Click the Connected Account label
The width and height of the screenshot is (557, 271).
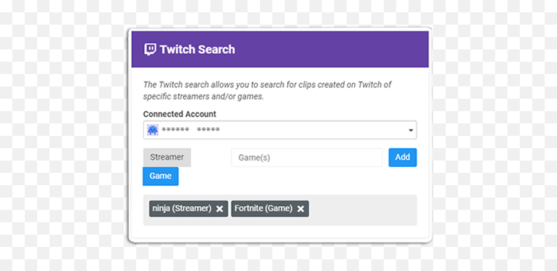pos(179,114)
